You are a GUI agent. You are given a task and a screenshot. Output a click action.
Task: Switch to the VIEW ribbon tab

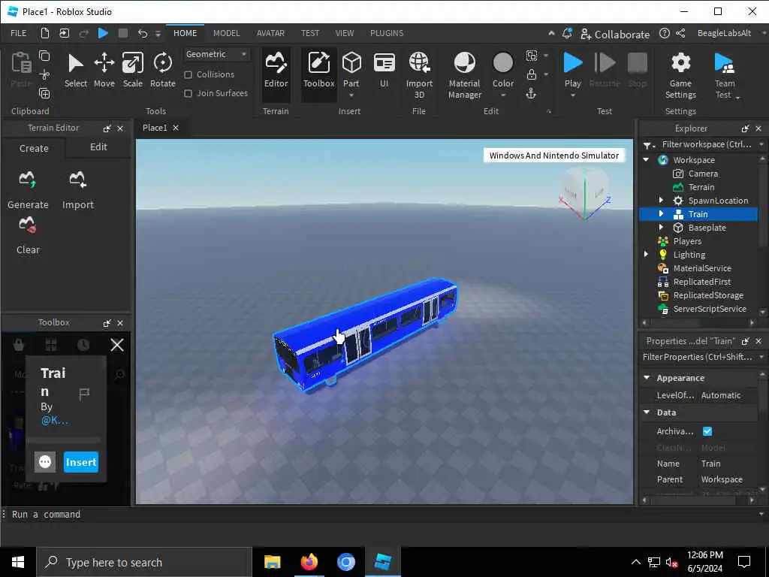click(x=344, y=33)
